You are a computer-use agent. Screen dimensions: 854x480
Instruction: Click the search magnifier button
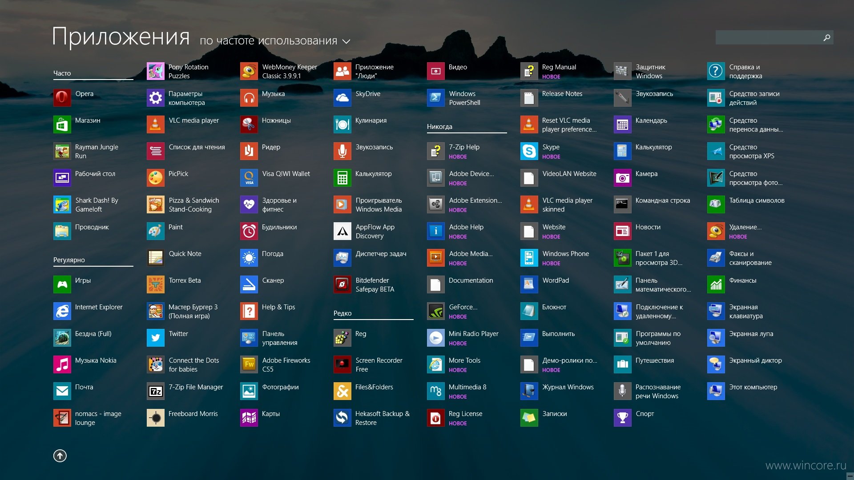pos(827,38)
